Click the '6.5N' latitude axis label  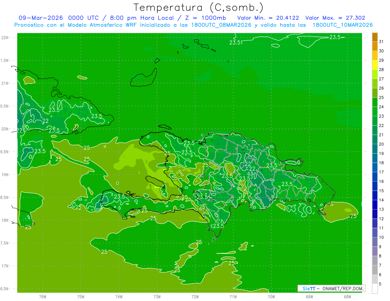5,289
